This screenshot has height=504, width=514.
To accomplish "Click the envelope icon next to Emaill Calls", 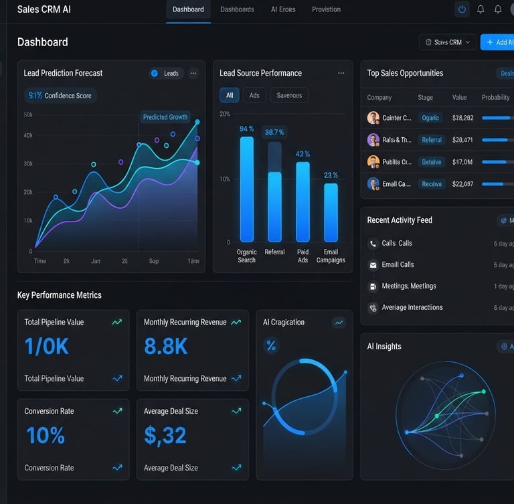I will [373, 265].
